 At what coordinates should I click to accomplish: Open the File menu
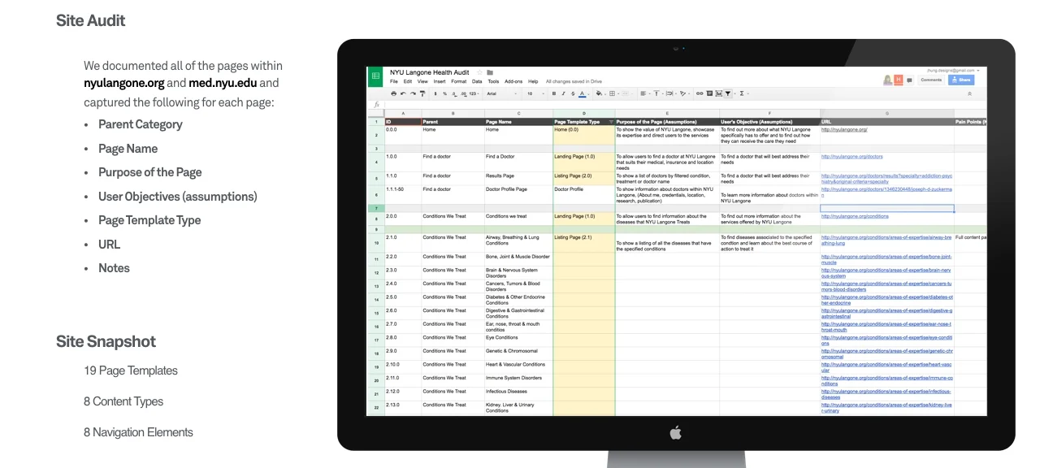394,81
